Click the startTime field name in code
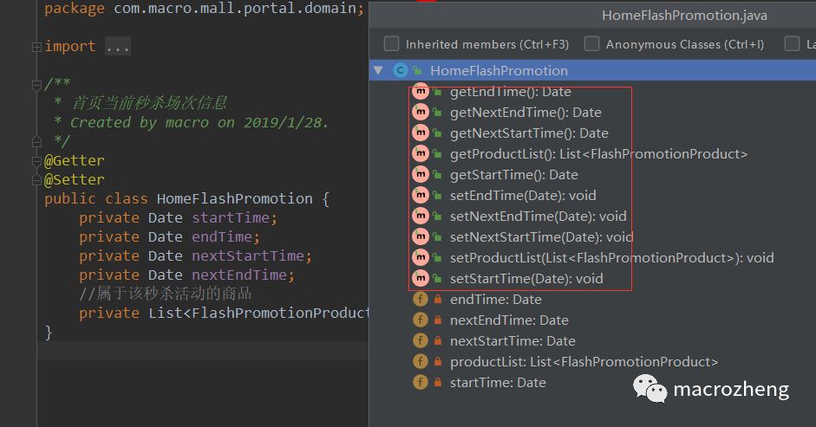This screenshot has width=816, height=427. click(x=231, y=217)
